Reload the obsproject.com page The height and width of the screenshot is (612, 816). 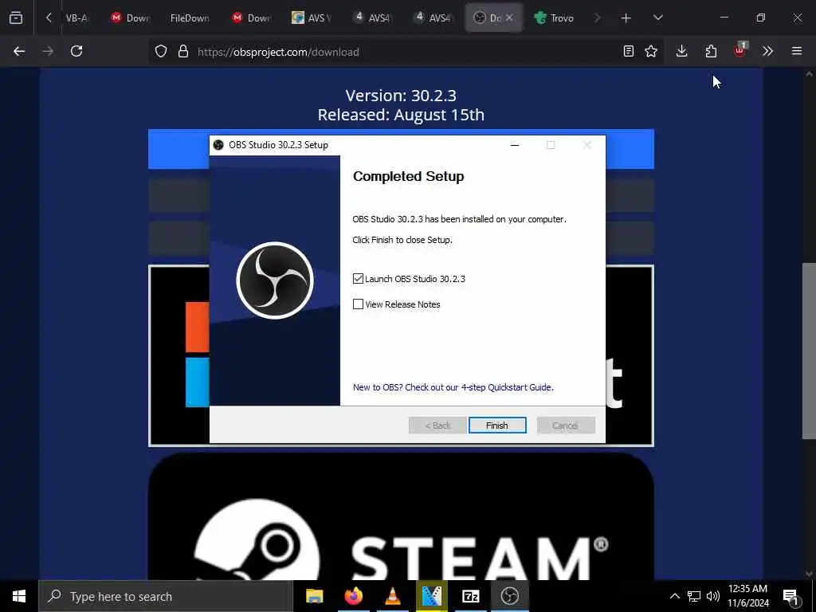(76, 51)
